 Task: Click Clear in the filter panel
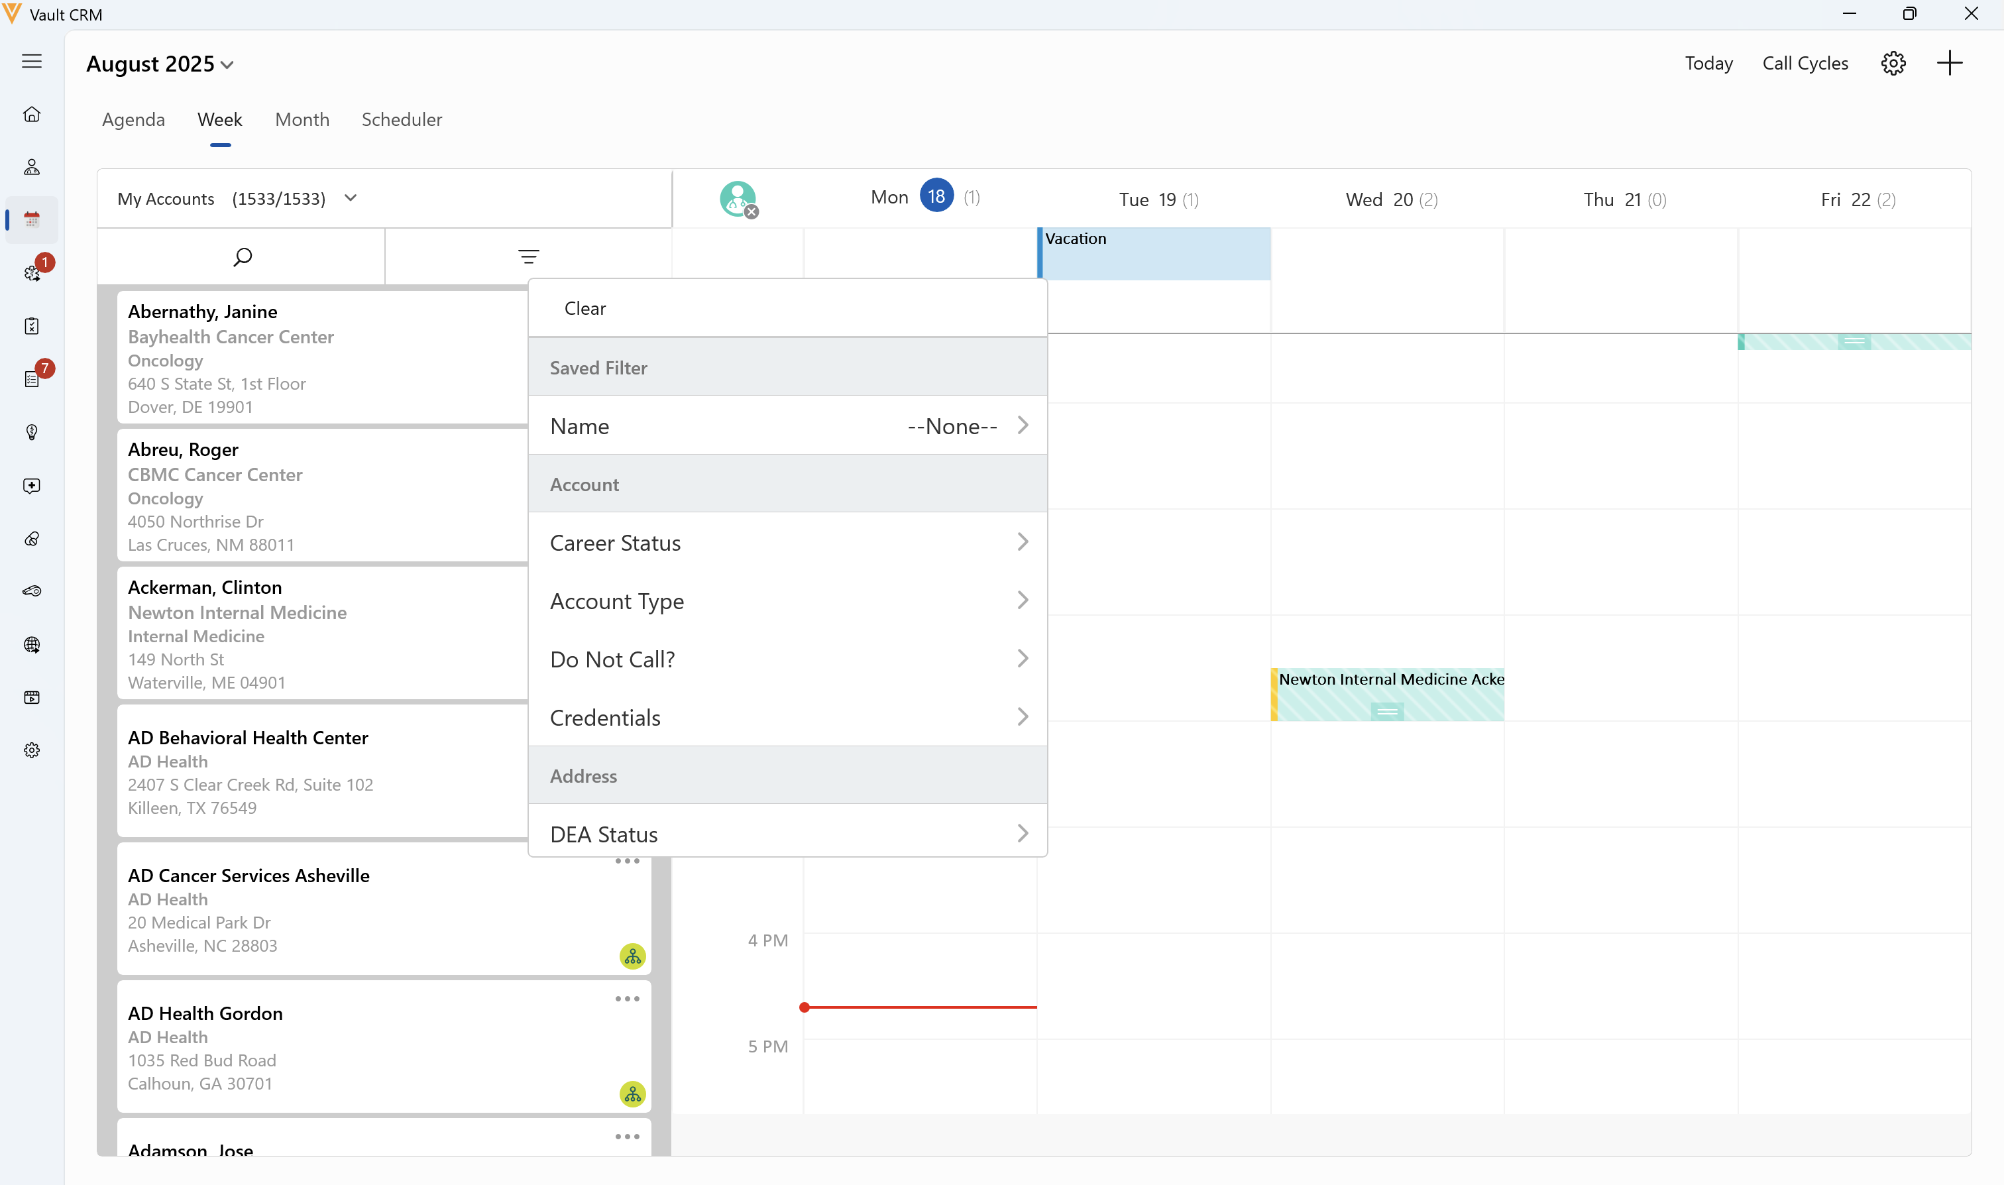[x=585, y=308]
